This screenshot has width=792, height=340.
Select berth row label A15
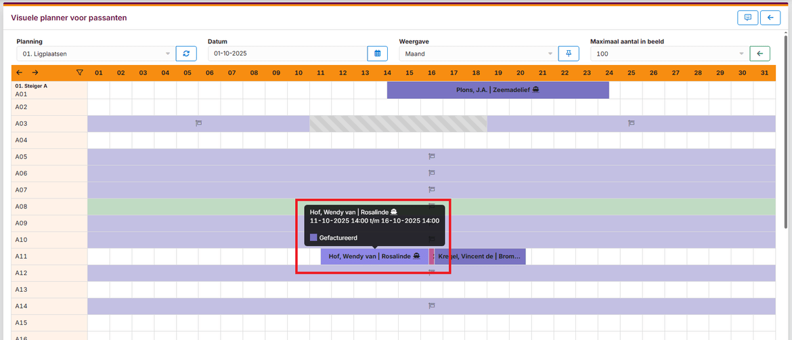[x=21, y=322]
